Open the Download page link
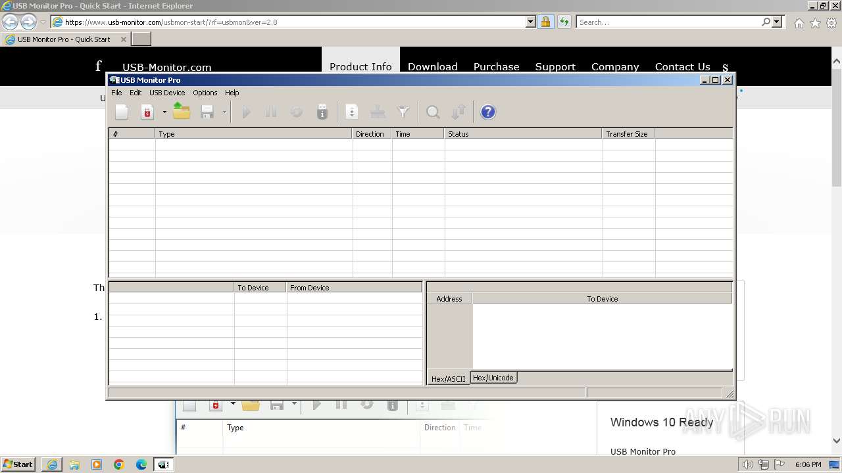The width and height of the screenshot is (842, 473). tap(433, 66)
